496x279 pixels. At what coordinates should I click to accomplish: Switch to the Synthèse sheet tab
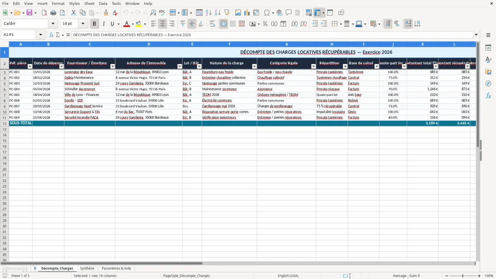pyautogui.click(x=87, y=268)
